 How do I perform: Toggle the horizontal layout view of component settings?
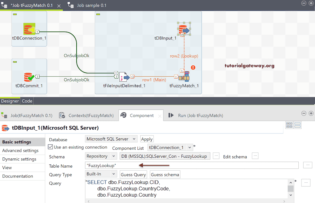[x=297, y=125]
